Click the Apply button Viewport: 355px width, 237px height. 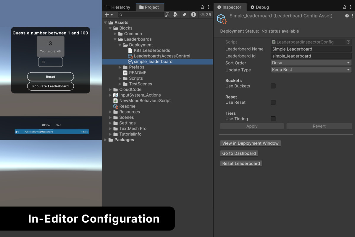[252, 126]
